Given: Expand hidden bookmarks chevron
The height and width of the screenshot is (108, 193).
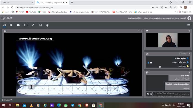Looking at the screenshot, I should tap(175, 12).
